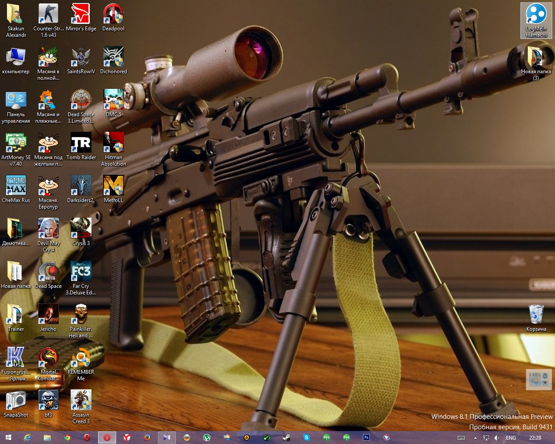Select the Fusion_rus Ярлык shortcut

pos(16,364)
